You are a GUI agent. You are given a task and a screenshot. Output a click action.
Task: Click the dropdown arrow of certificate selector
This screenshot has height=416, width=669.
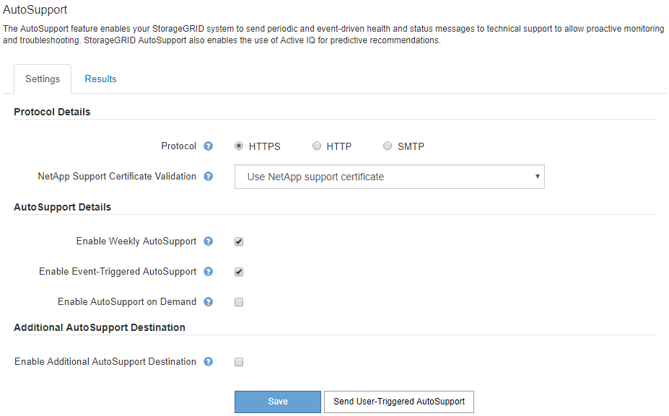[537, 177]
